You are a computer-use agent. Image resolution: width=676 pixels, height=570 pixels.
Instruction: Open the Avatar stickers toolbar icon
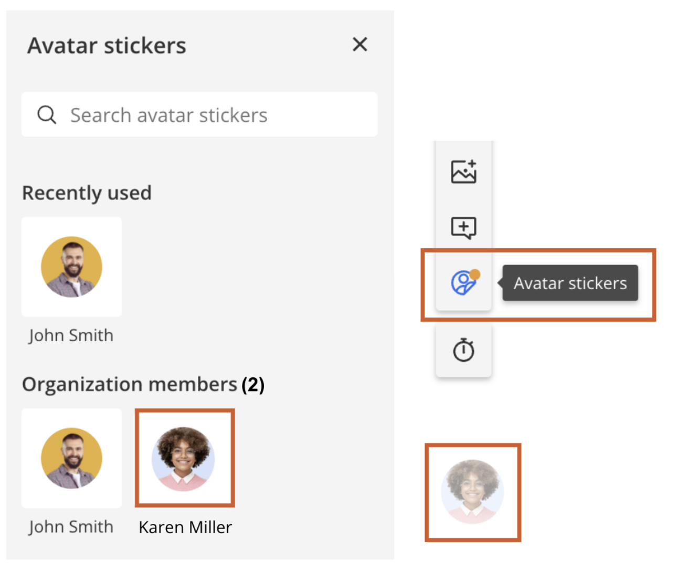tap(463, 283)
